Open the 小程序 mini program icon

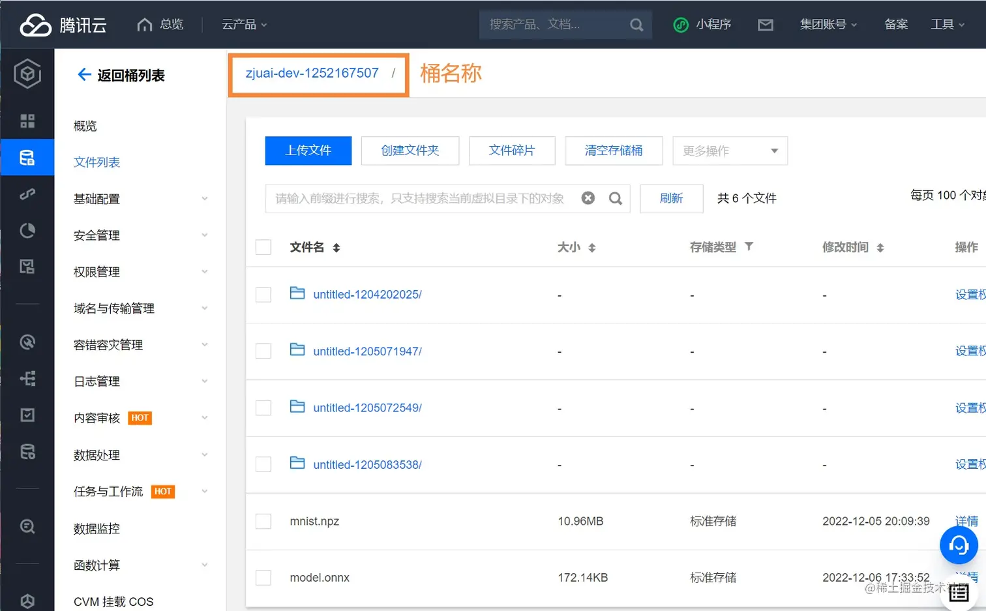click(681, 25)
